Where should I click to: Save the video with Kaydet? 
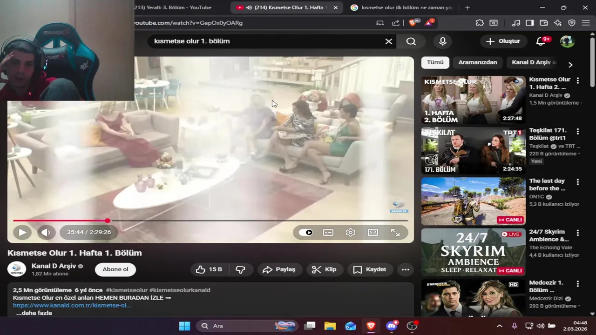point(370,269)
